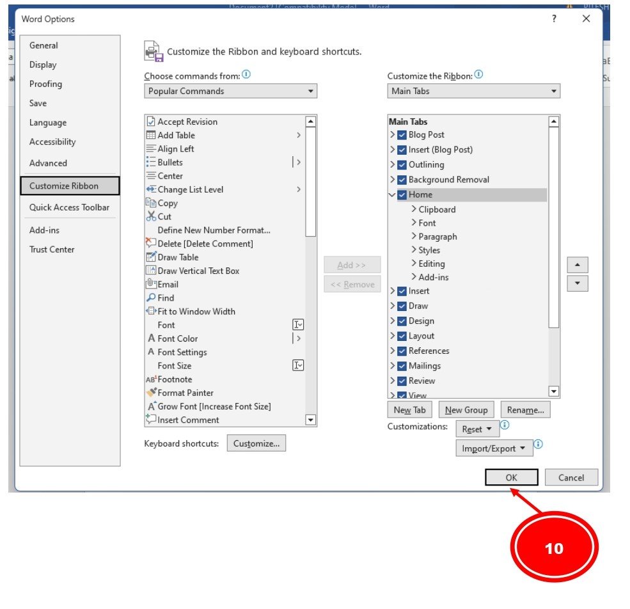Click the Cut scissors icon
Image resolution: width=630 pixels, height=609 pixels.
(x=151, y=216)
